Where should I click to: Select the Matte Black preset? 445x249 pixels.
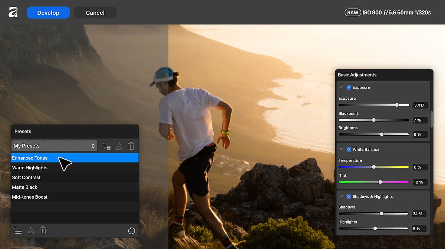[75, 187]
